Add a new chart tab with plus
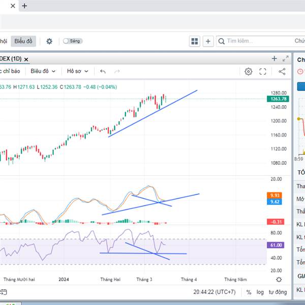This screenshot has width=305, height=305. pyautogui.click(x=274, y=59)
